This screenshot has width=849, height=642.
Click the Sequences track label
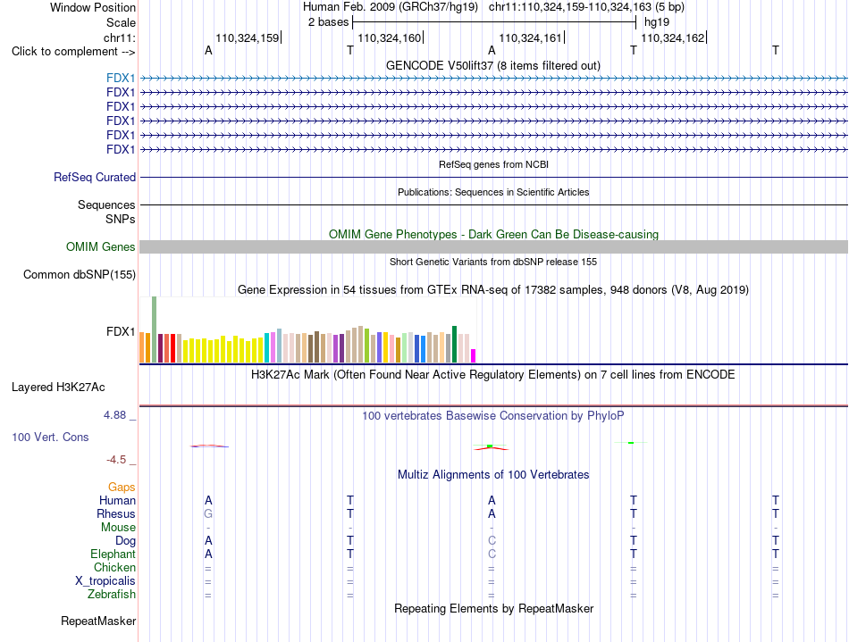106,204
